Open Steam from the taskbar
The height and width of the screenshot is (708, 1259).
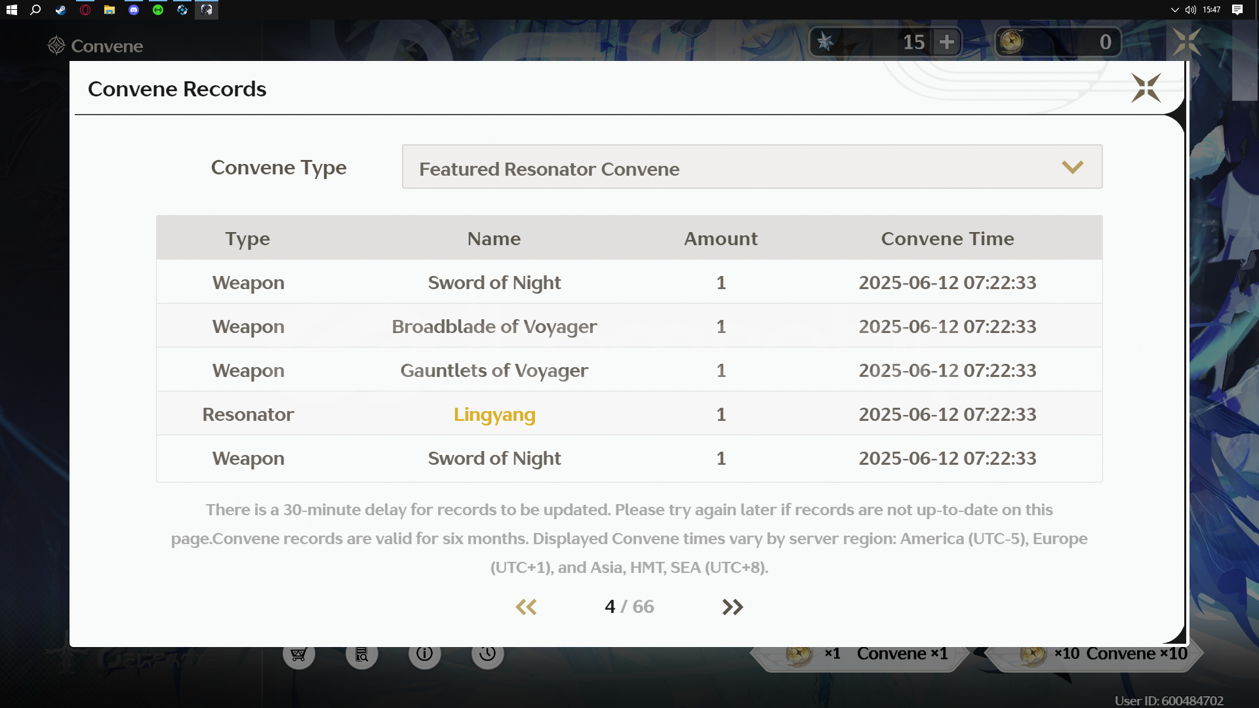coord(60,10)
